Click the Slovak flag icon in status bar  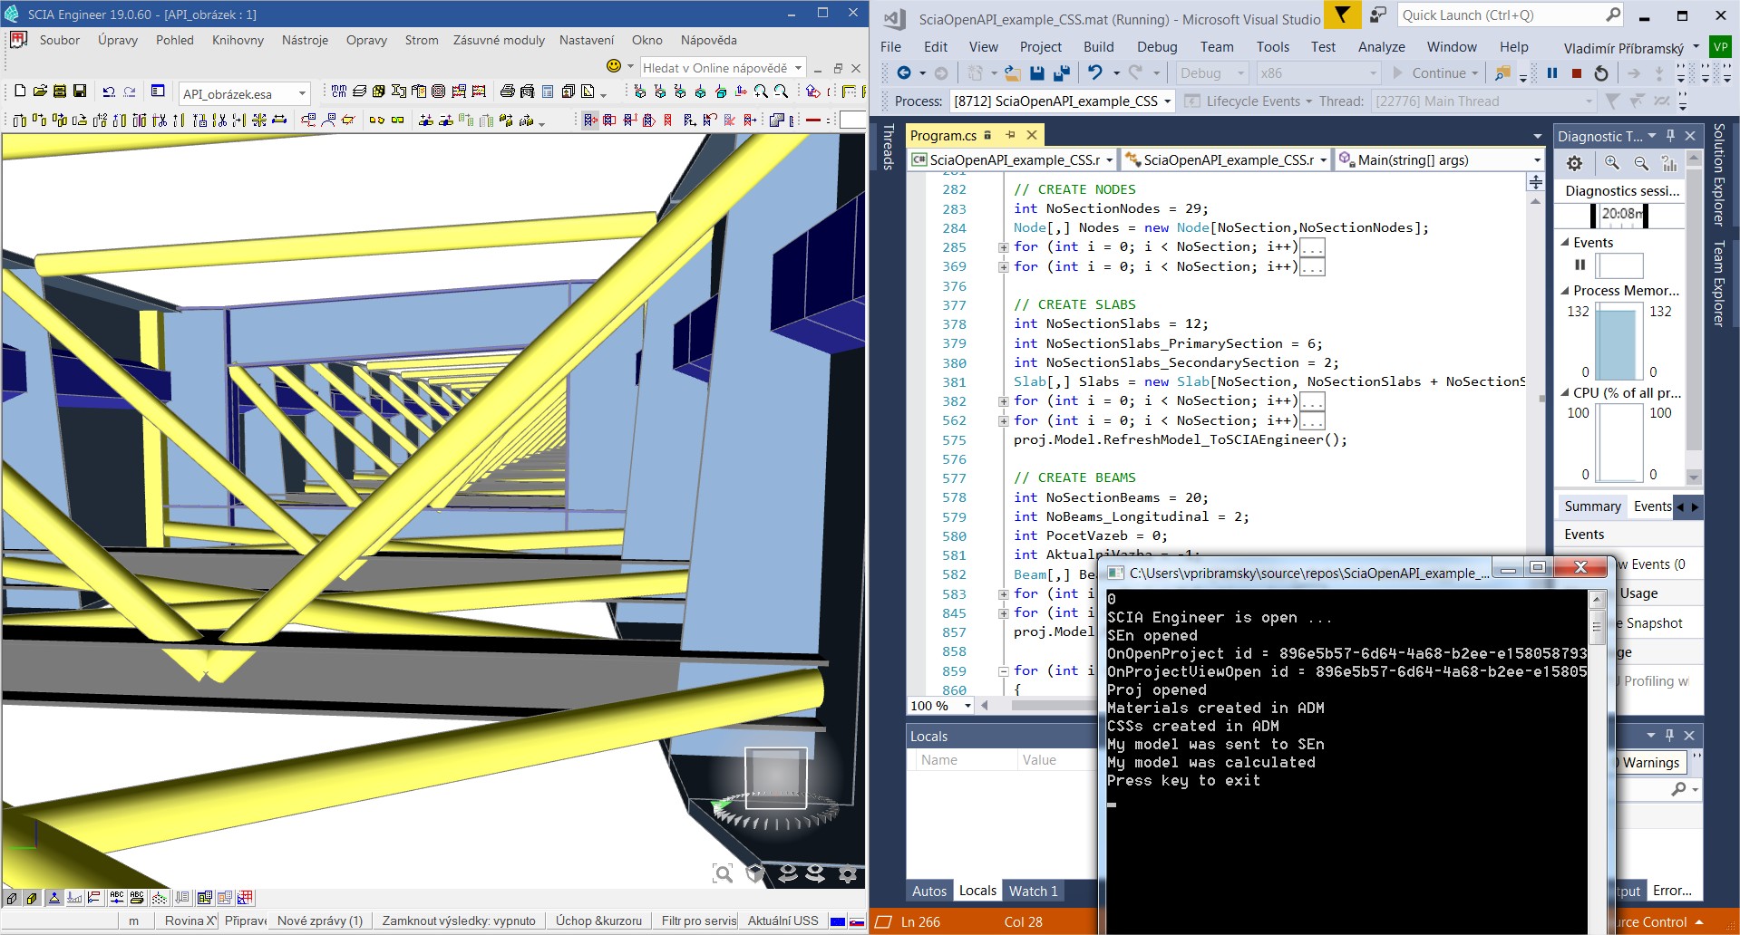tap(856, 921)
